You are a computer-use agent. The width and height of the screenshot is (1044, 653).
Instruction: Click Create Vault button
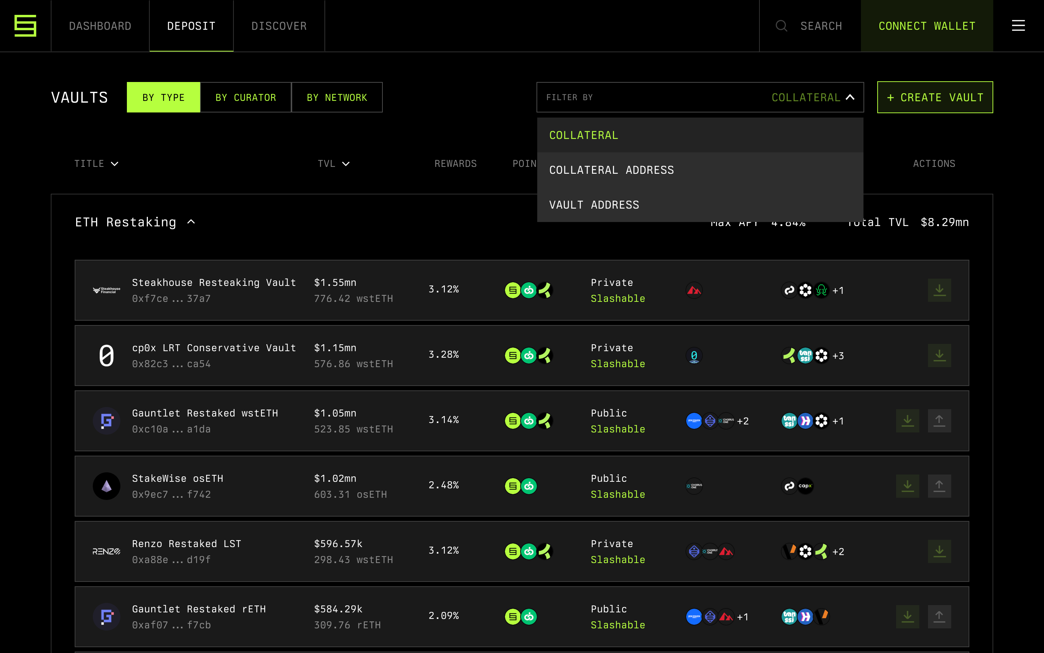coord(935,97)
